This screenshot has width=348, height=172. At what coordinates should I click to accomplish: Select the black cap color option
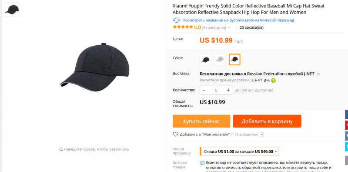pyautogui.click(x=205, y=59)
